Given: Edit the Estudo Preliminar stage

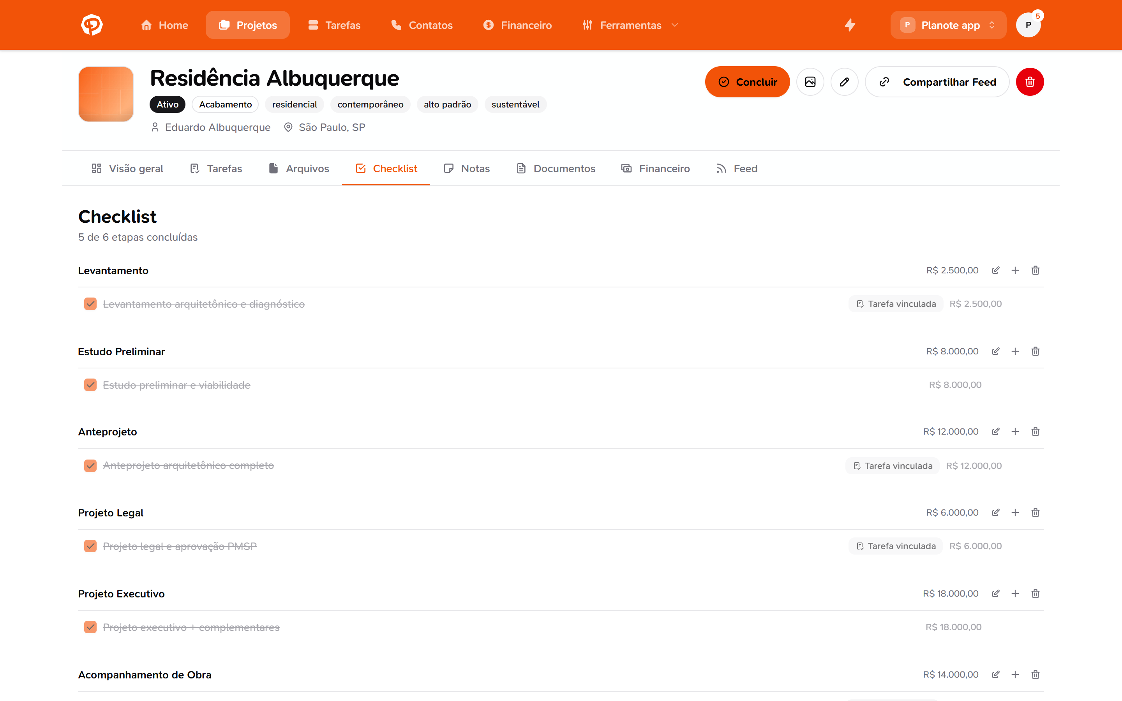Looking at the screenshot, I should coord(995,351).
